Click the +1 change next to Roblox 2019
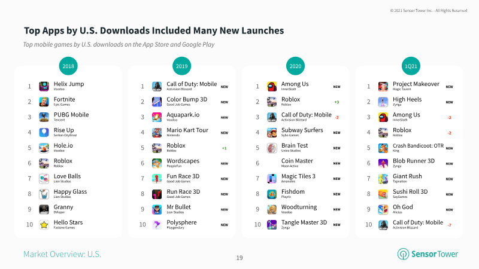Screen dimensions: 479x269 click(224, 148)
